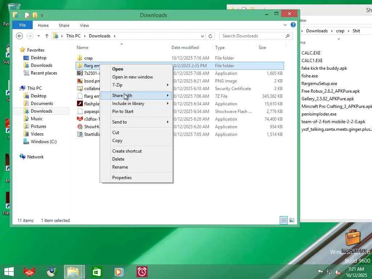Viewport: 372px width, 279px height.
Task: Click the Start button on taskbar
Action: (9, 272)
